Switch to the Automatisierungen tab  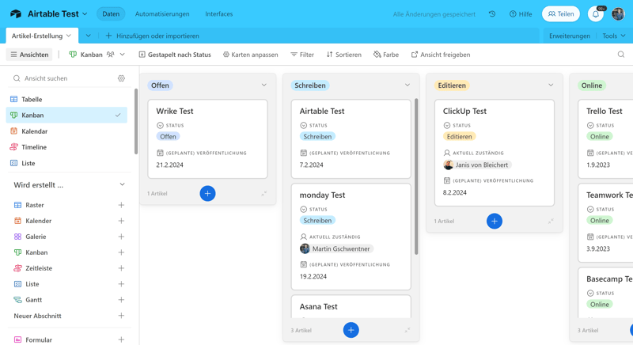click(x=162, y=14)
